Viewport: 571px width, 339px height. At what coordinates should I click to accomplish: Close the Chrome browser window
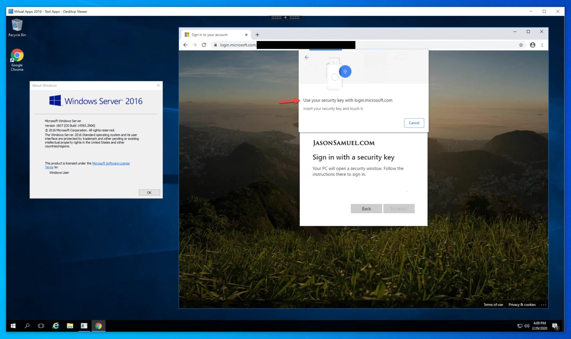point(542,32)
